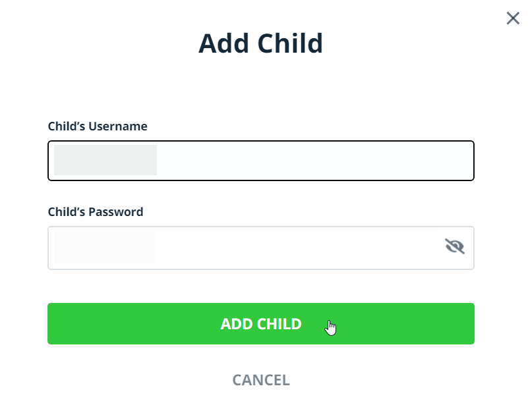Click the Add Child dialog title
The width and height of the screenshot is (528, 407).
(260, 43)
